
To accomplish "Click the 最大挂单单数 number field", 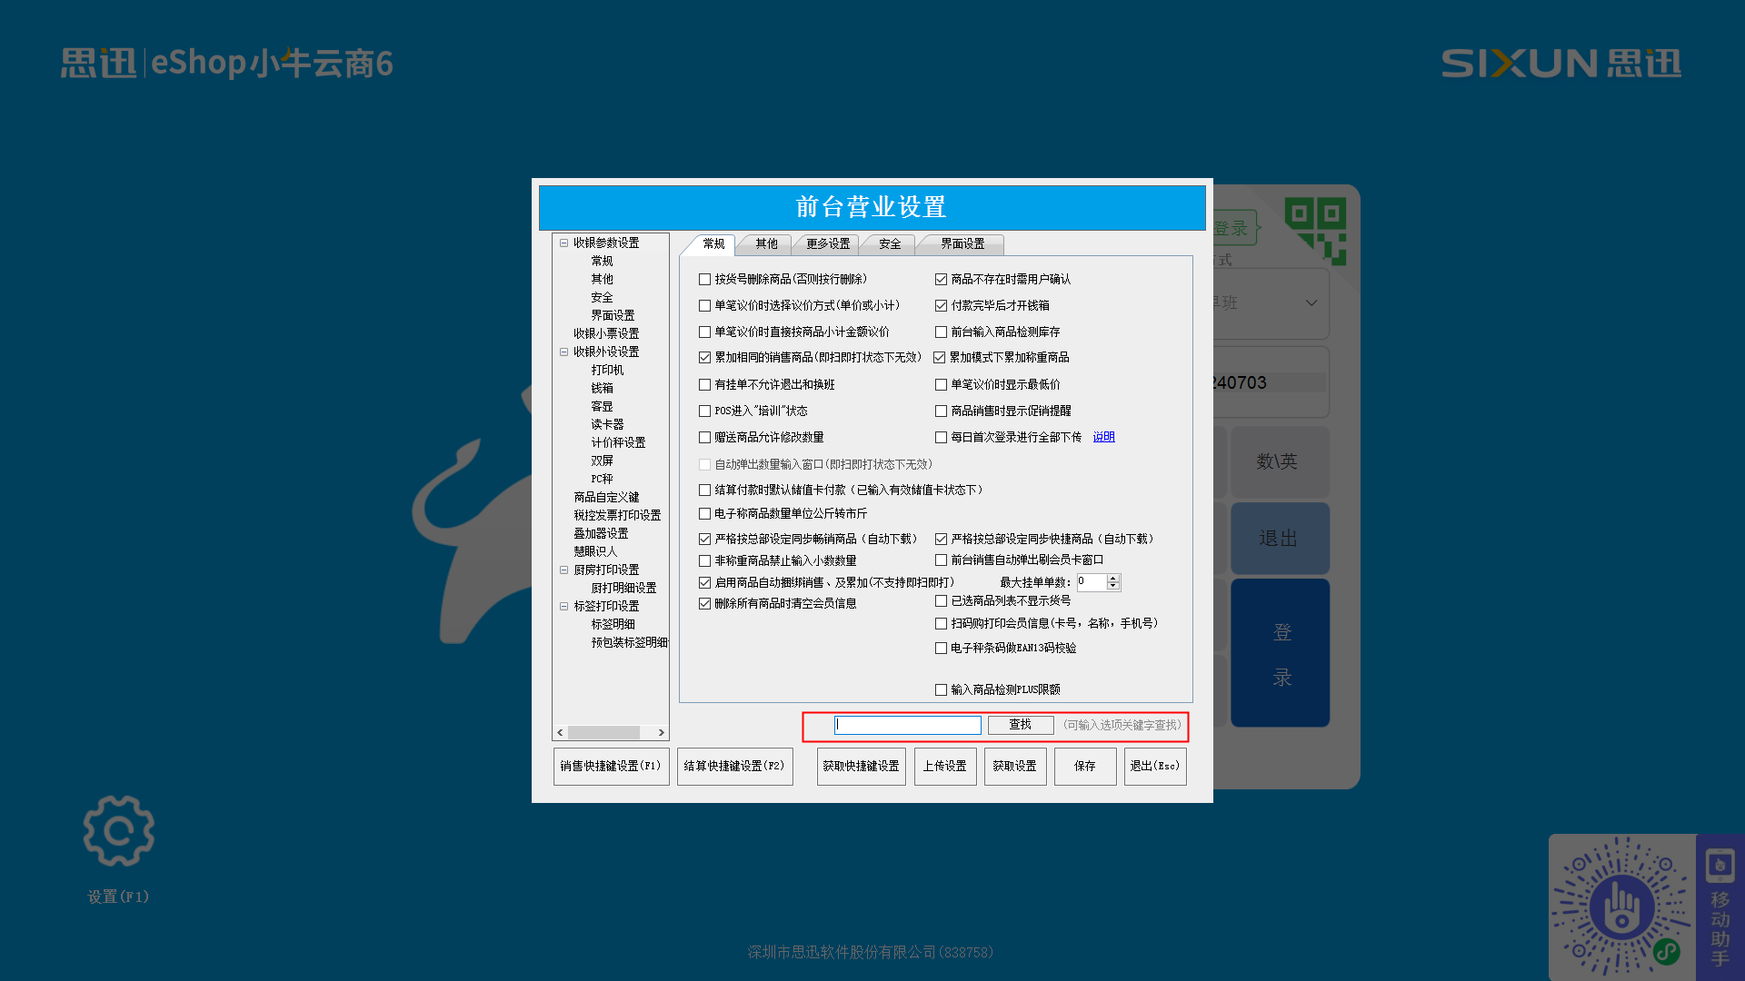I will pyautogui.click(x=1092, y=582).
